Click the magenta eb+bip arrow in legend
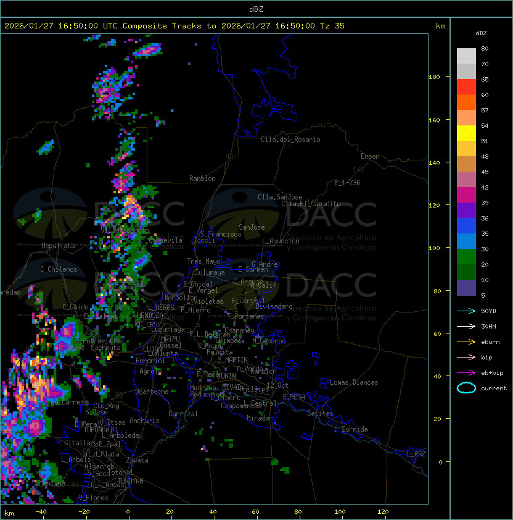 coord(466,373)
